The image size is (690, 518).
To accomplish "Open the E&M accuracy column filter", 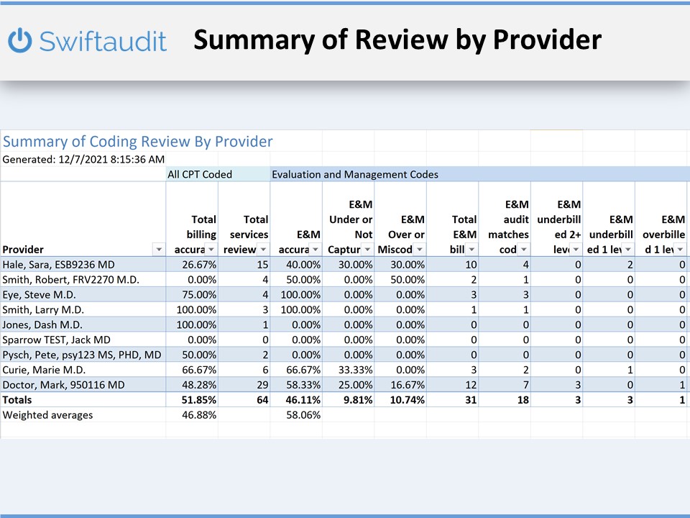I will tap(315, 249).
